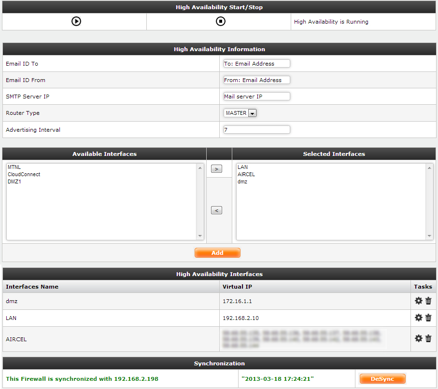Delete the LAN interface row
This screenshot has width=438, height=389.
[x=428, y=318]
